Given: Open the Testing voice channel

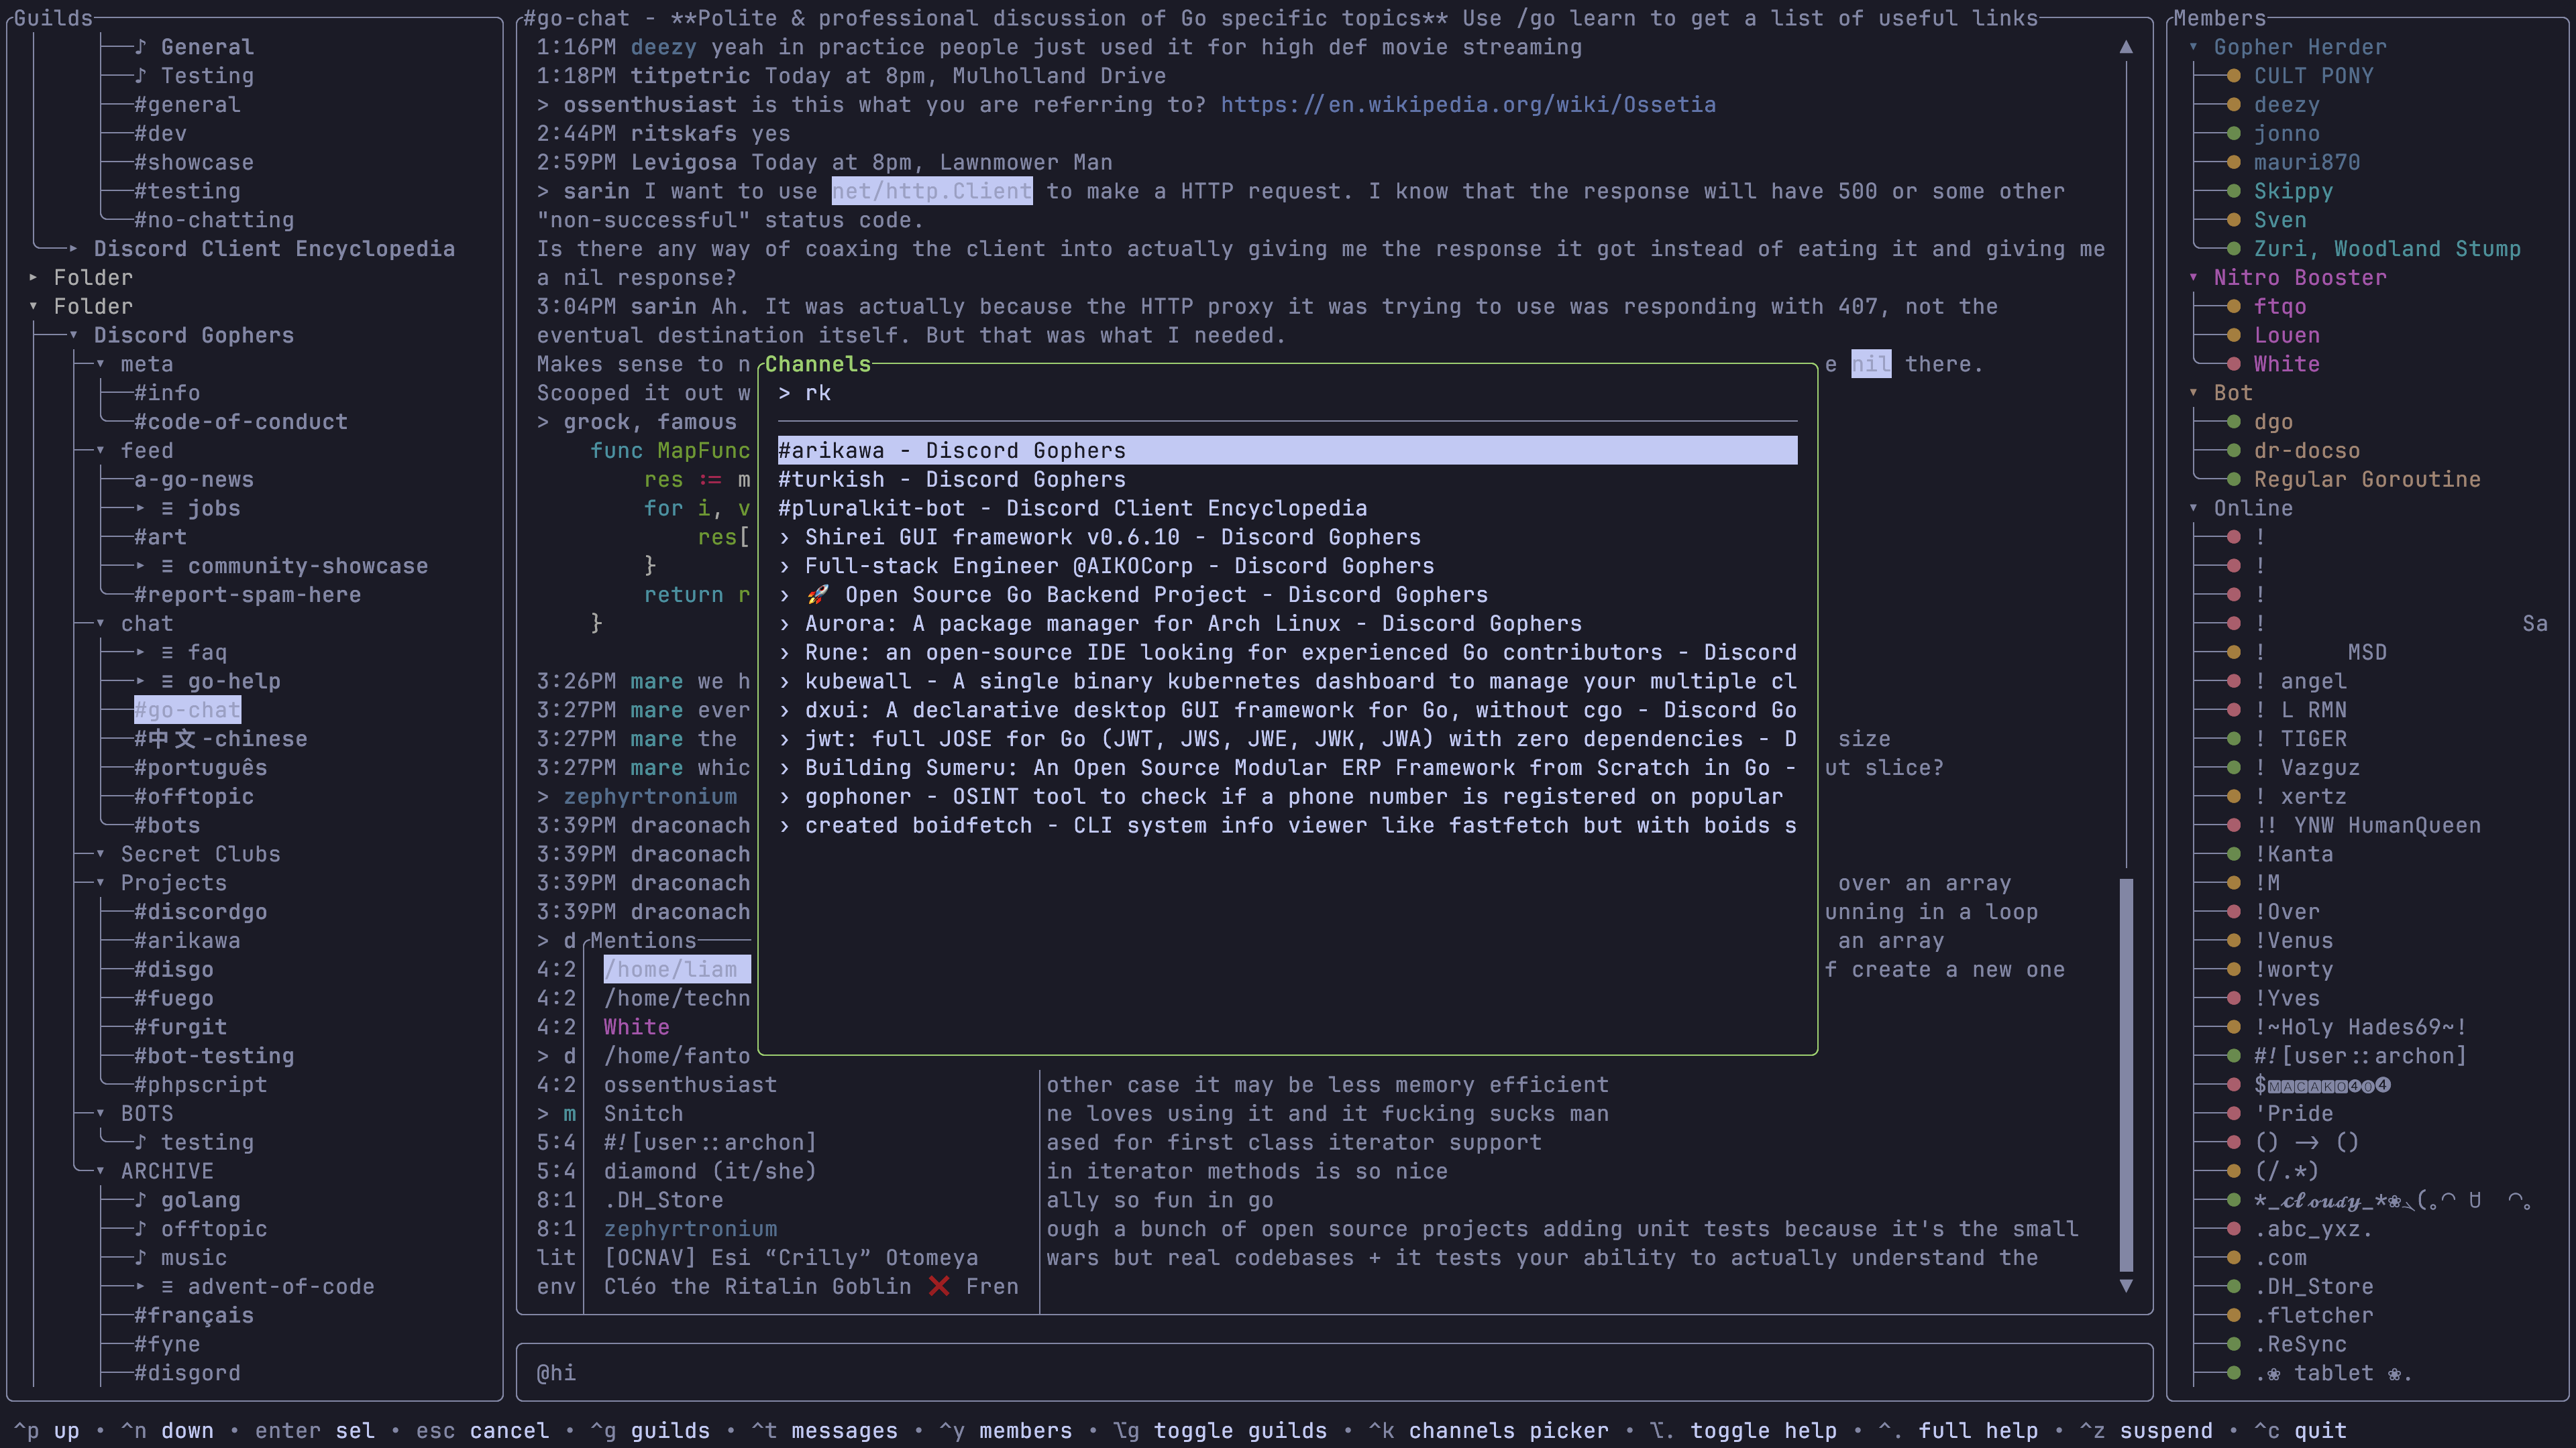Looking at the screenshot, I should [x=194, y=76].
